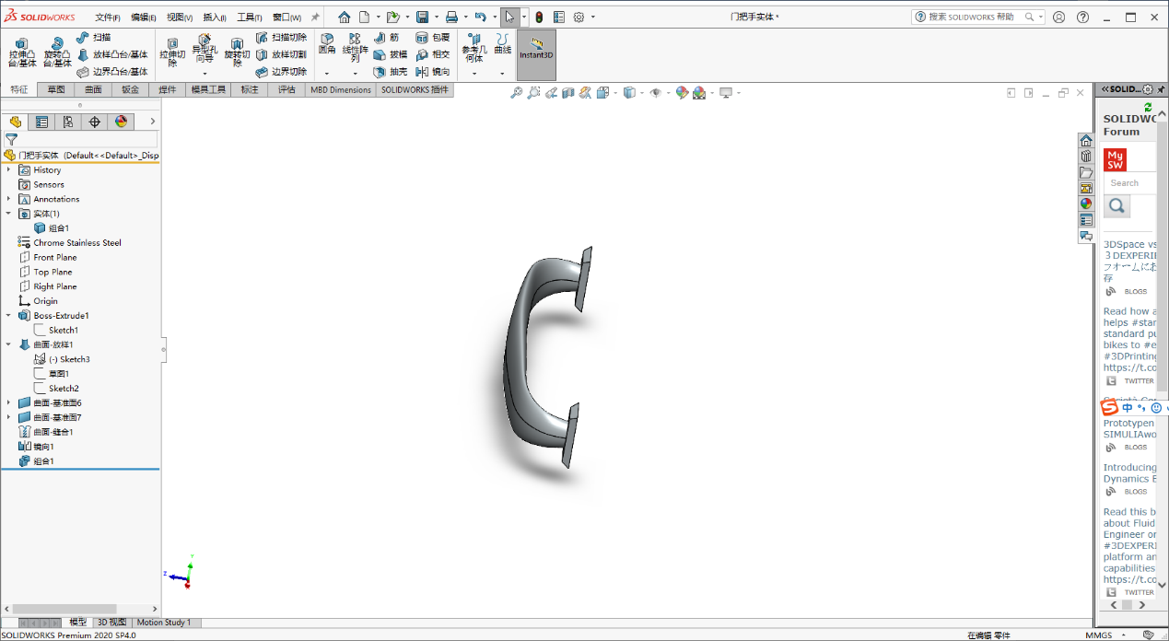Click the Home icon in the title toolbar

[344, 17]
